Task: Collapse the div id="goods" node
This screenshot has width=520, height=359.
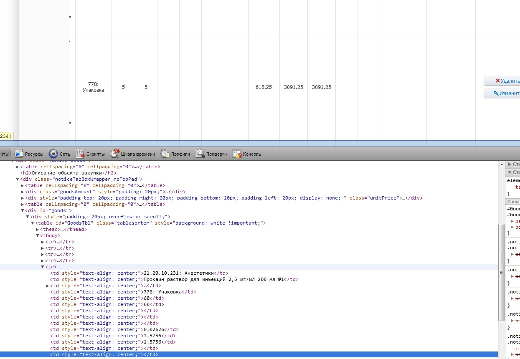Action: (x=23, y=211)
